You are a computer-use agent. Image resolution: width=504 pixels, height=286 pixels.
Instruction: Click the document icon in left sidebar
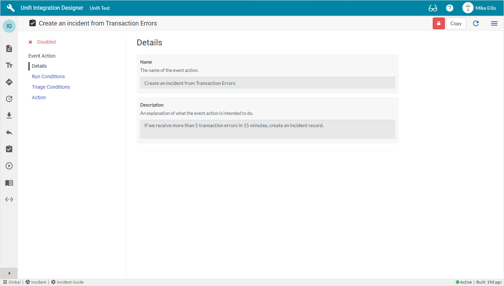click(9, 49)
